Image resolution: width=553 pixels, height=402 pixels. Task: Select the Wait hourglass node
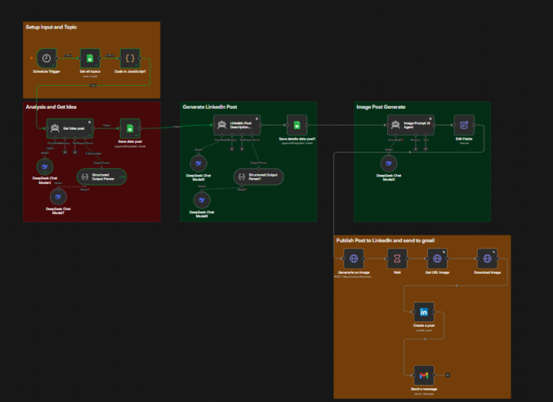point(397,259)
